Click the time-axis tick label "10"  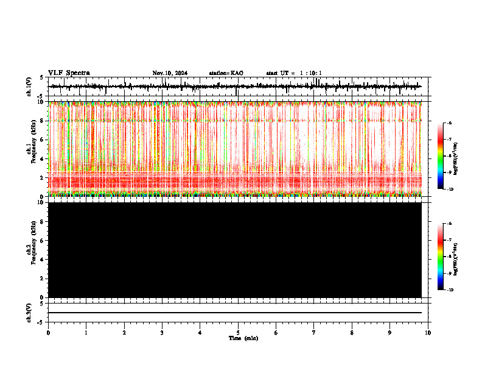pos(428,333)
